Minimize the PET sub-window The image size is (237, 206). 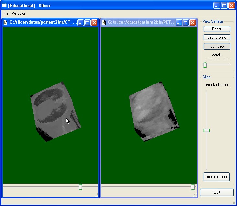click(x=179, y=22)
